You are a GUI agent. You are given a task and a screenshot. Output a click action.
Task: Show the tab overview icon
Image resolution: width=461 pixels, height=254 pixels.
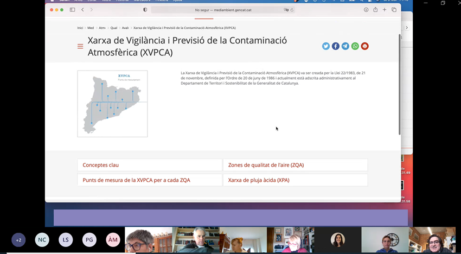point(394,10)
